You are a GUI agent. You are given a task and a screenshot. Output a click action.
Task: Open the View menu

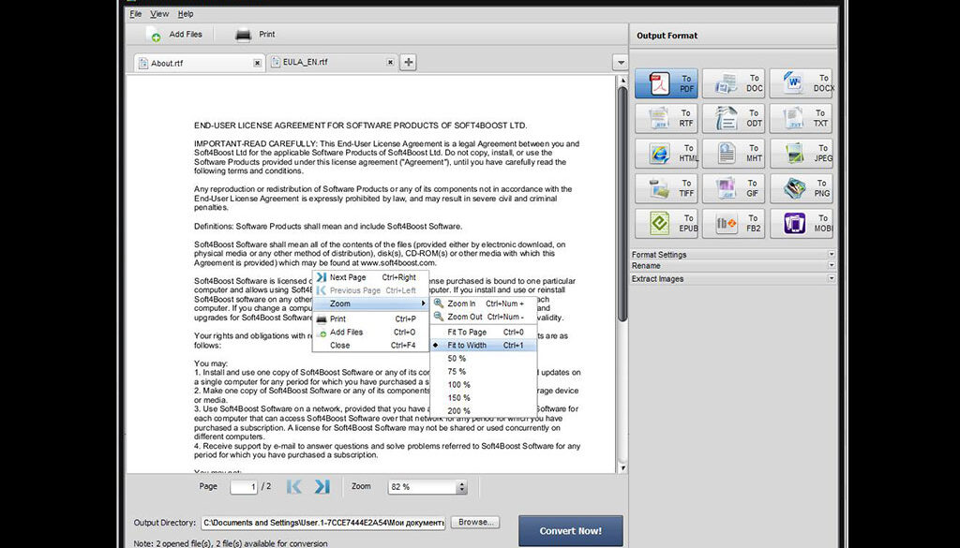coord(159,13)
